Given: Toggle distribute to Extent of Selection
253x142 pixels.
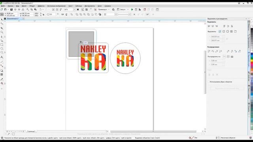Looking at the screenshot, I should [x=224, y=56].
